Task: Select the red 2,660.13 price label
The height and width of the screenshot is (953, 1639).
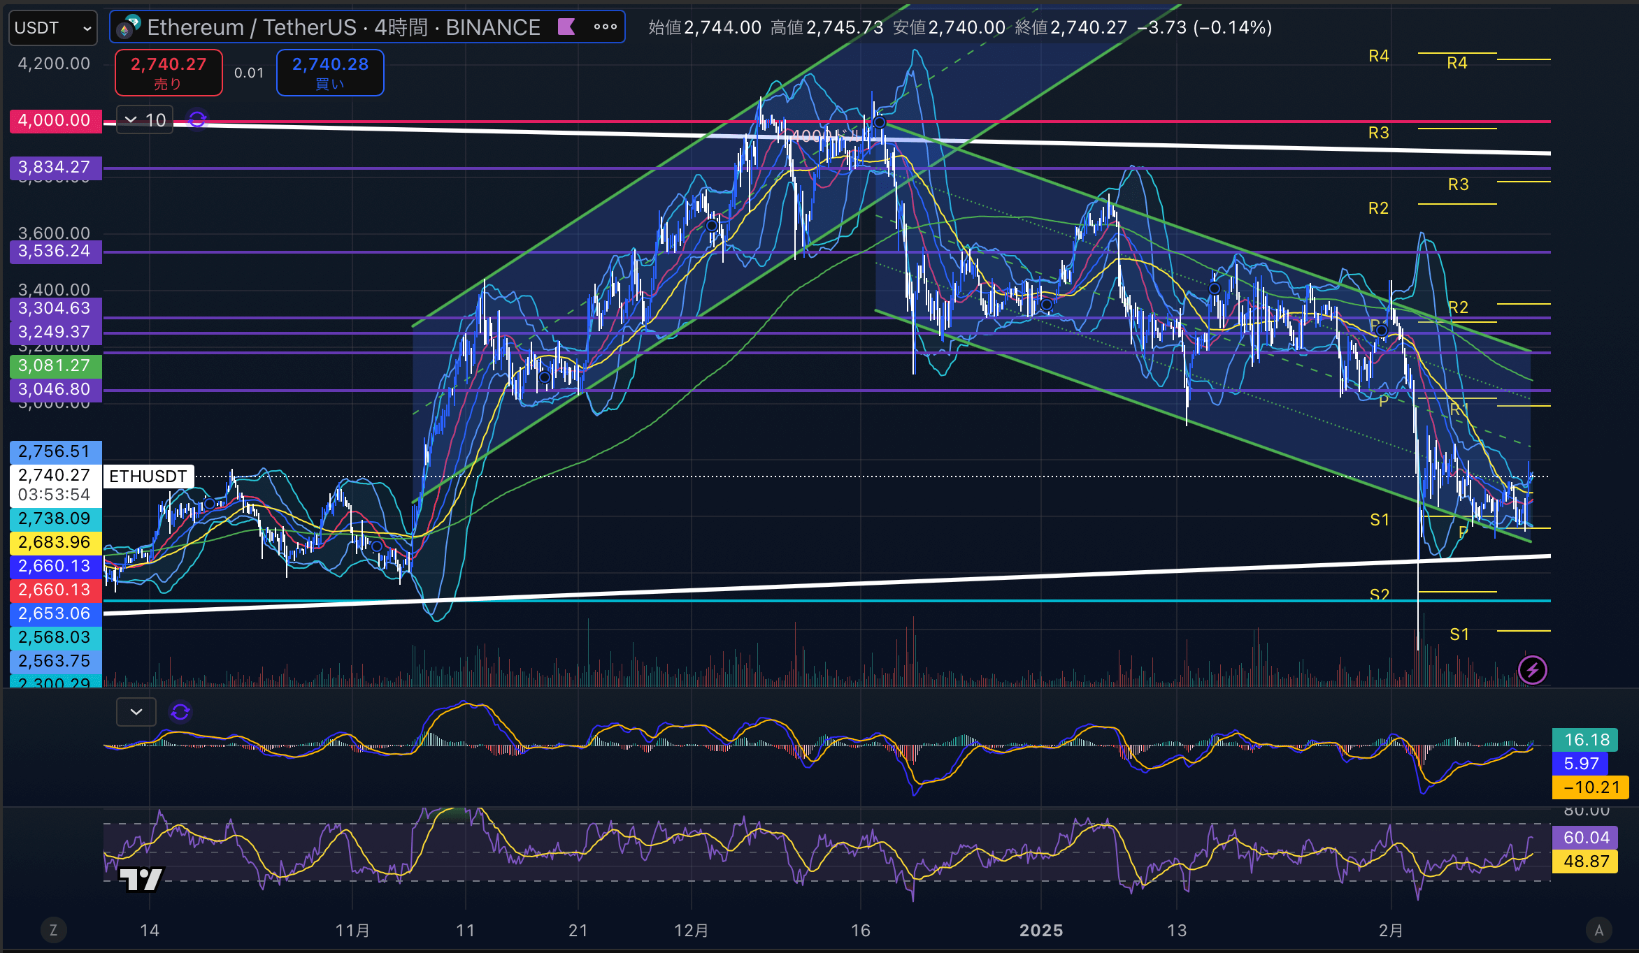Action: click(x=55, y=590)
